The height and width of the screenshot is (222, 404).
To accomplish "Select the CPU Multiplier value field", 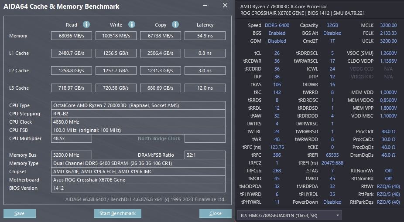I will tap(72, 138).
